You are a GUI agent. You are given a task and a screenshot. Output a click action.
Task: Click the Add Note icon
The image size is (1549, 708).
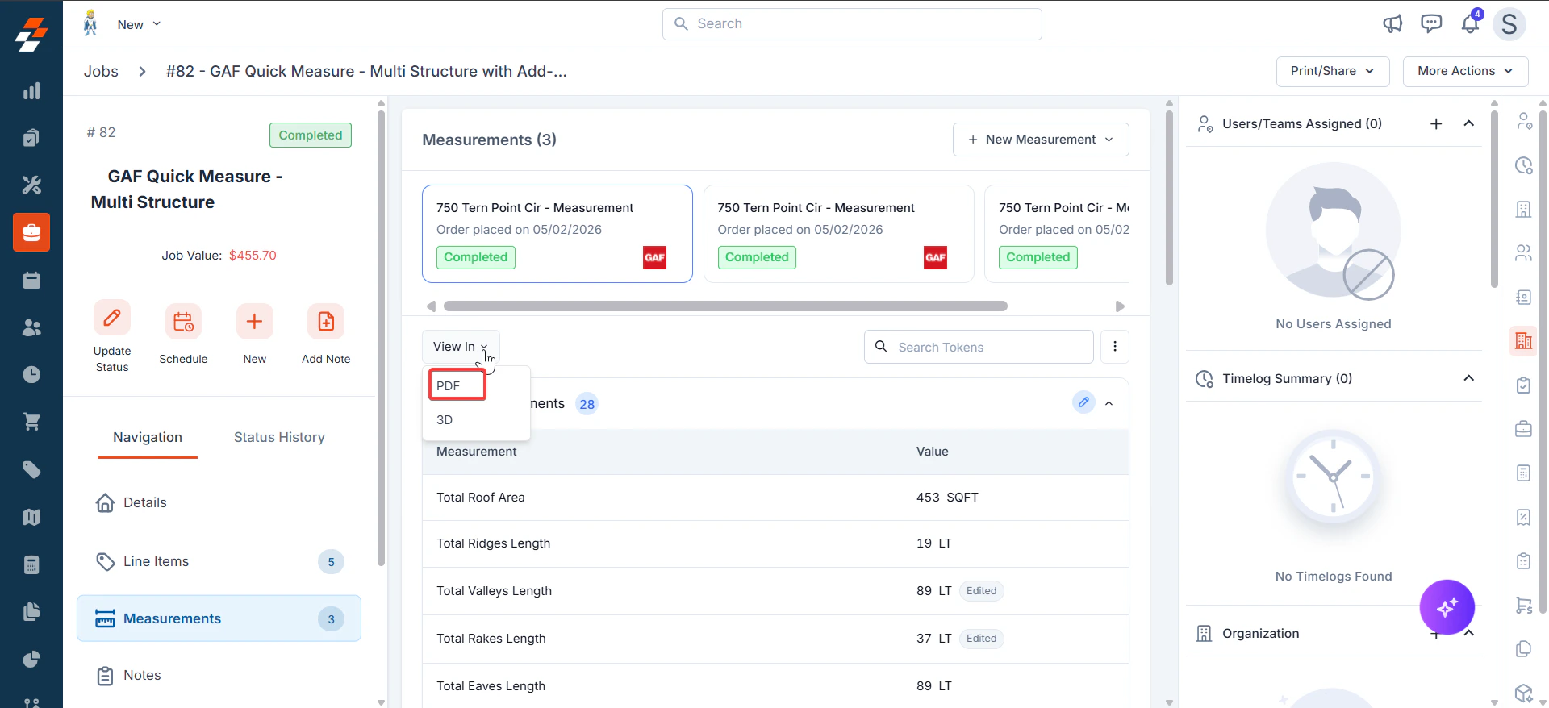(x=326, y=322)
